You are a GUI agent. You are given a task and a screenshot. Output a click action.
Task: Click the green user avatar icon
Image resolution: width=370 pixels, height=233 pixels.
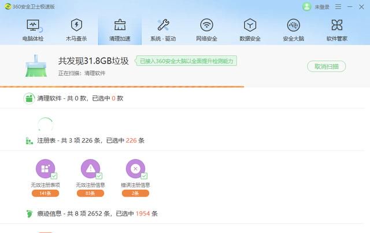click(307, 6)
